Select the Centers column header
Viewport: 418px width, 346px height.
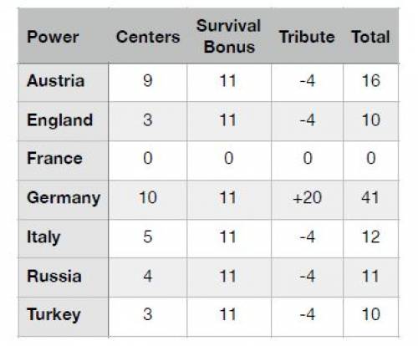point(148,37)
